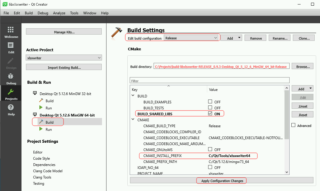Click the Qt Creator logo in title bar
Image resolution: width=320 pixels, height=191 pixels.
[5, 4]
